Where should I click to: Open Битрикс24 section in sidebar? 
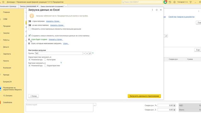7,82
